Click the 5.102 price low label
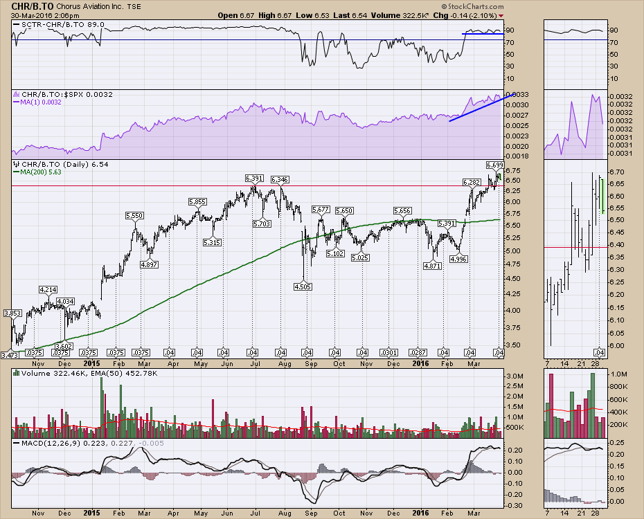Screen dimensions: 644x519 coord(336,253)
